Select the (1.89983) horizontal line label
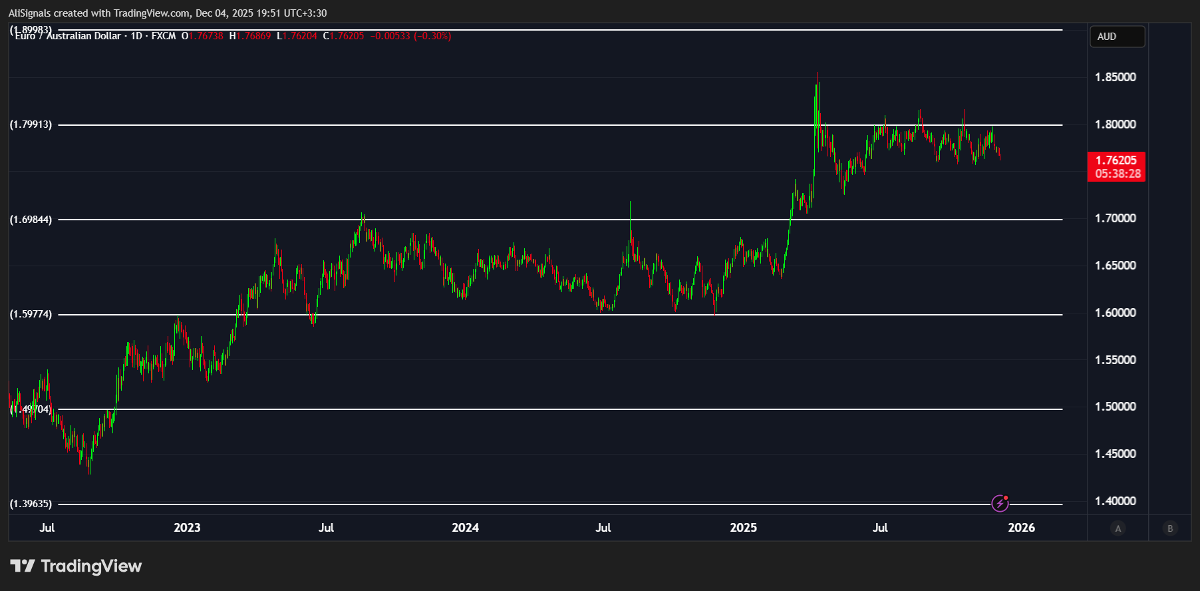1200x591 pixels. 31,29
